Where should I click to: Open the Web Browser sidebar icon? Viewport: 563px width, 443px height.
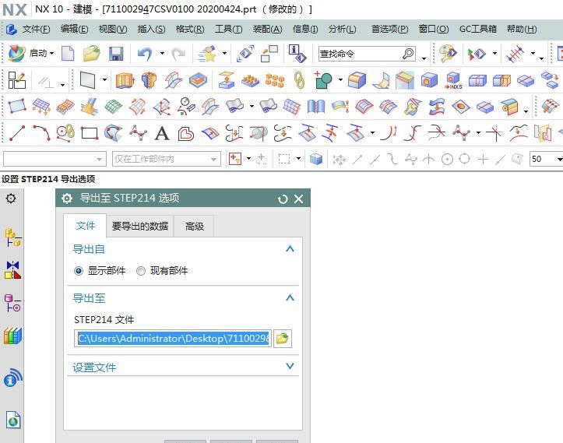(13, 420)
